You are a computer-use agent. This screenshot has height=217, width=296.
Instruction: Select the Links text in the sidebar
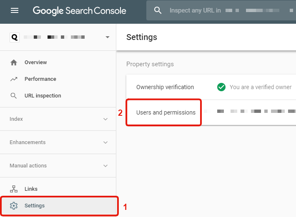tap(31, 189)
